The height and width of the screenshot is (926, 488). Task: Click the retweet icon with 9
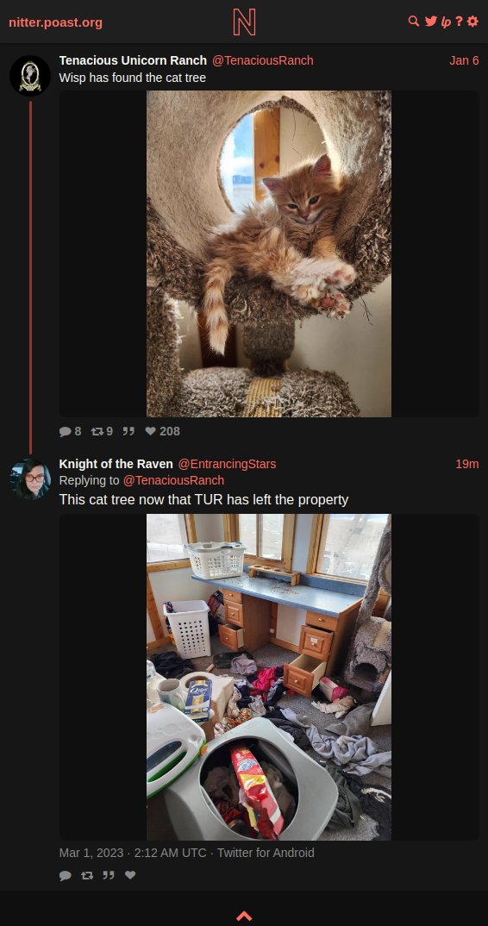click(x=97, y=431)
